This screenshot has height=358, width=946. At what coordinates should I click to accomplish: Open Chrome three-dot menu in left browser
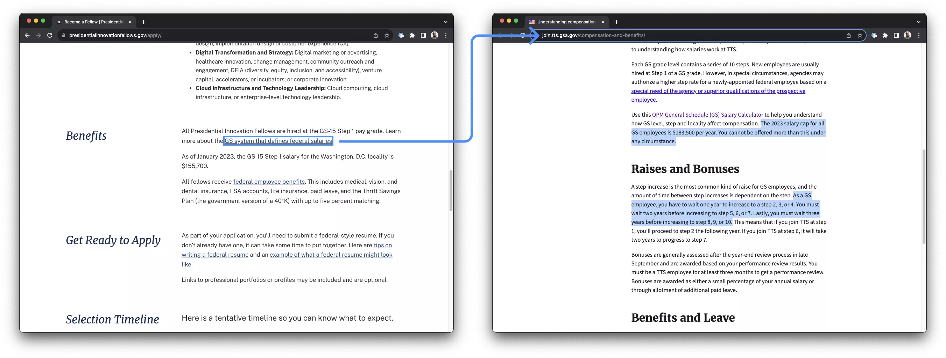446,36
